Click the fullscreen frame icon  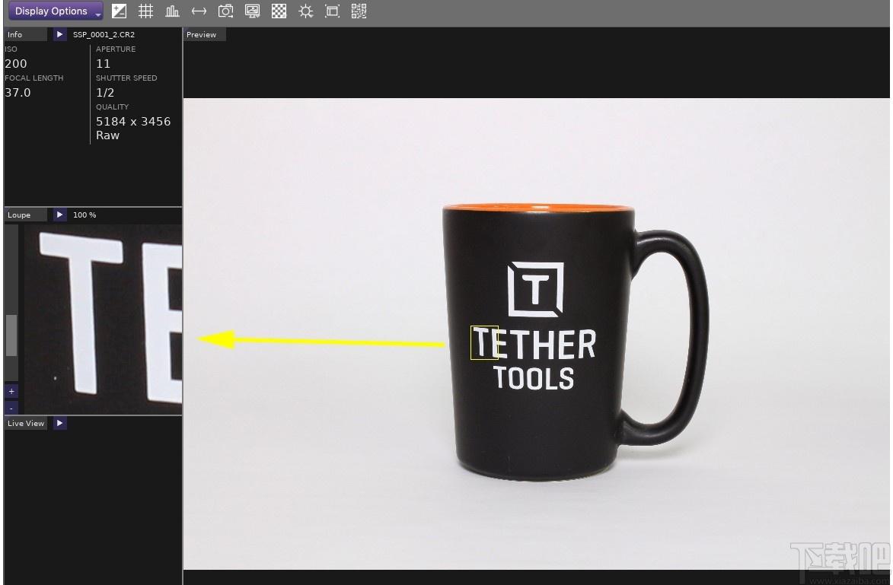332,11
